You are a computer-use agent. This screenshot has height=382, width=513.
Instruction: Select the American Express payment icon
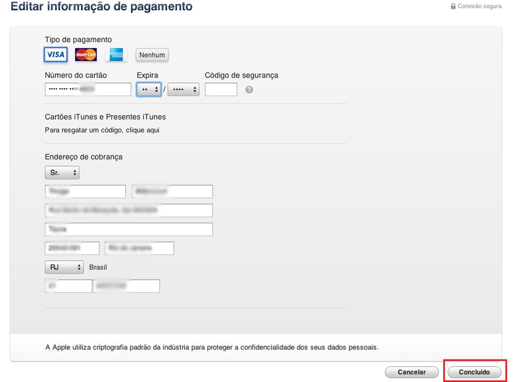tap(116, 54)
